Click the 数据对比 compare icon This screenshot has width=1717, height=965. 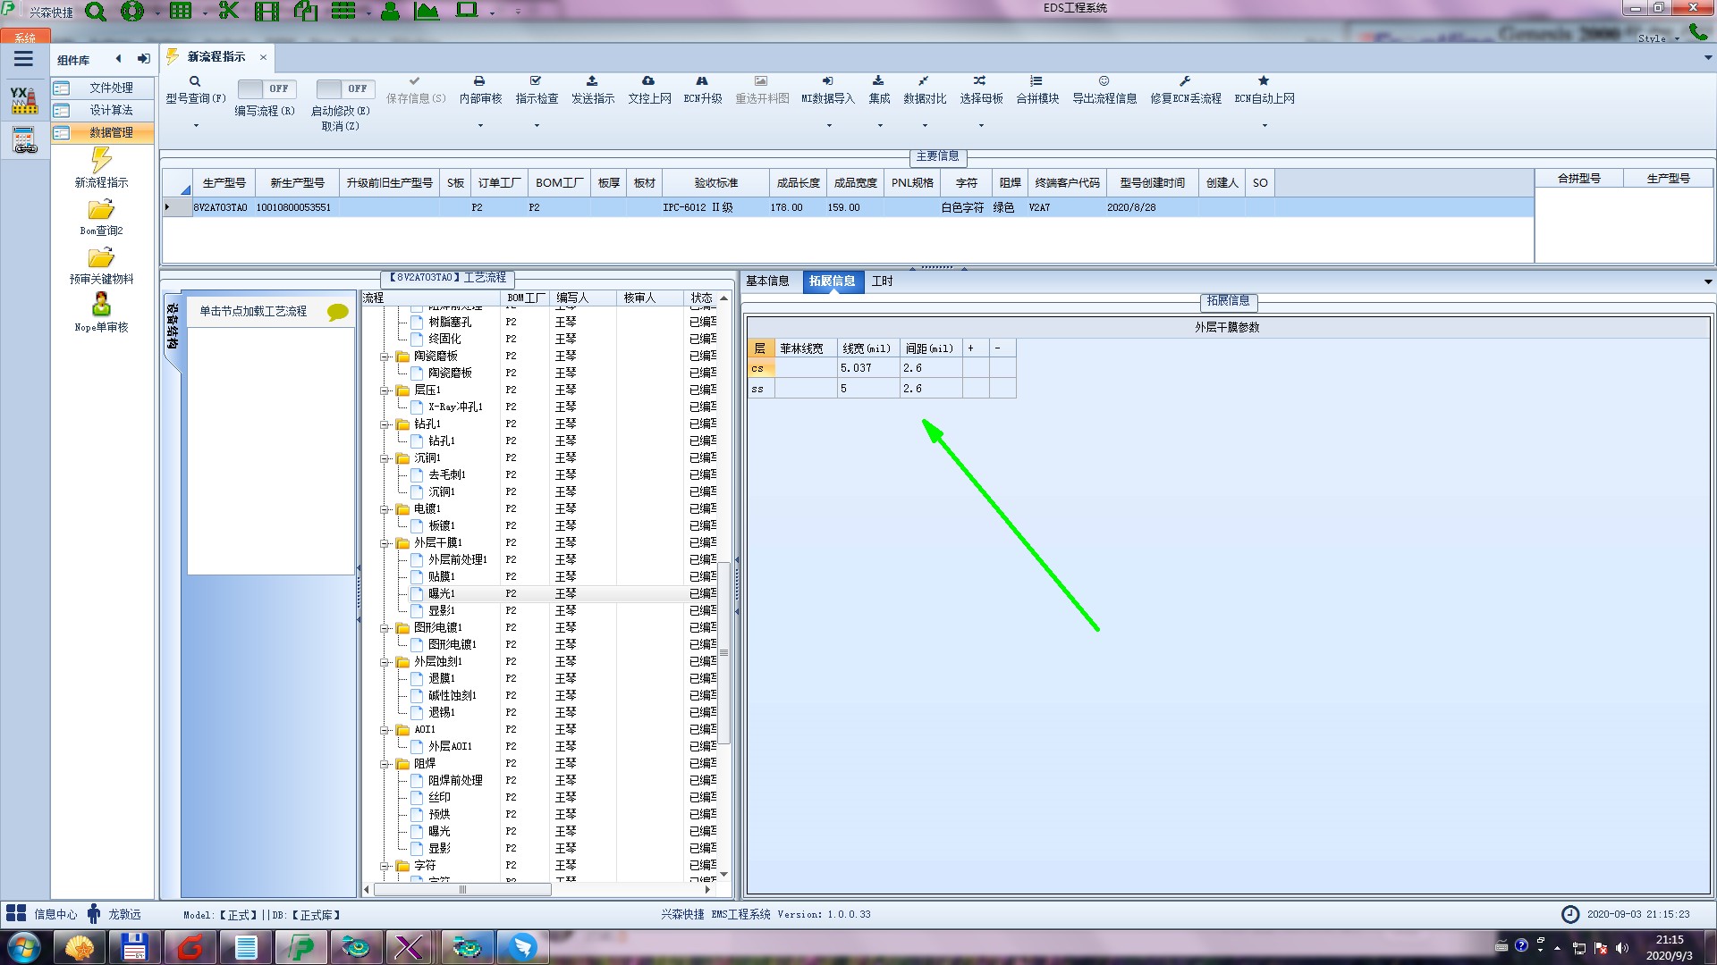[x=924, y=81]
